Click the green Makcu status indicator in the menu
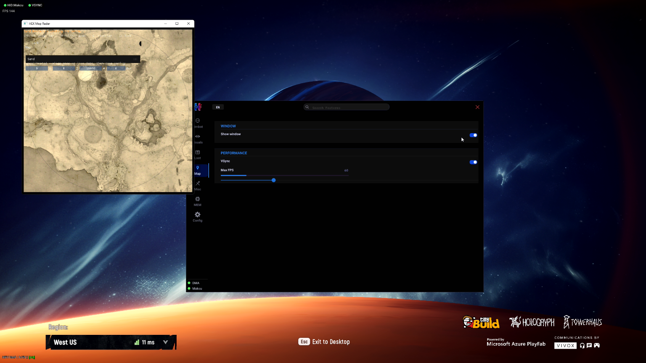This screenshot has height=363, width=646. pos(189,289)
